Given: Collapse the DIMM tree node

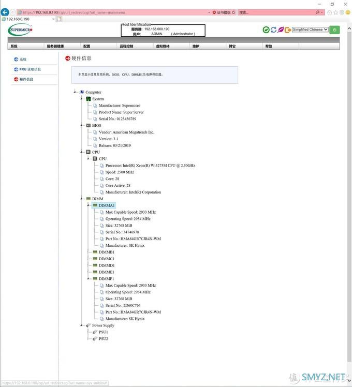Looking at the screenshot, I should [81, 199].
